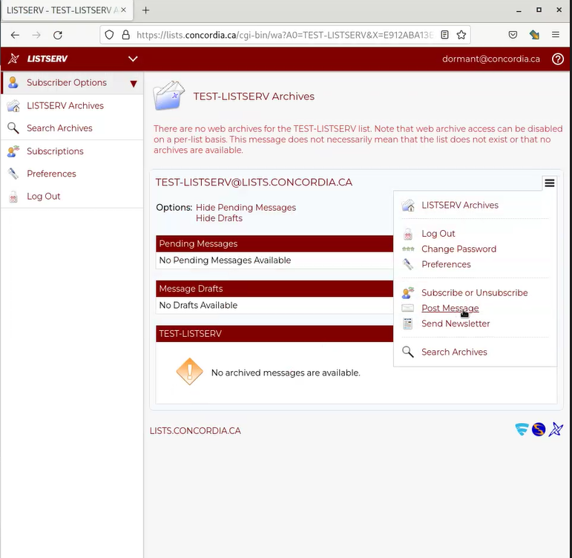Click sidebar magnifying glass icon

coord(13,128)
